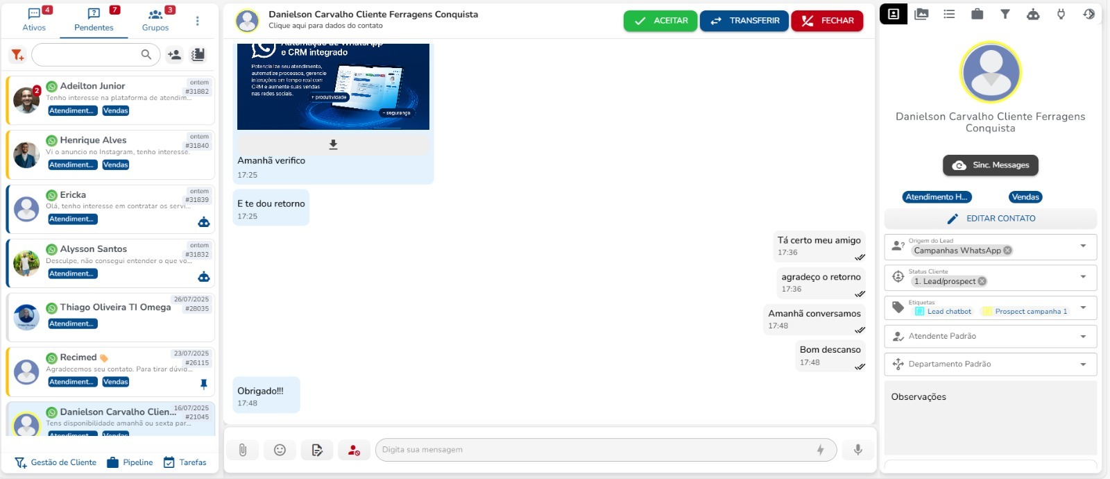Expand the Departamento Padrão dropdown
This screenshot has width=1110, height=479.
1083,364
